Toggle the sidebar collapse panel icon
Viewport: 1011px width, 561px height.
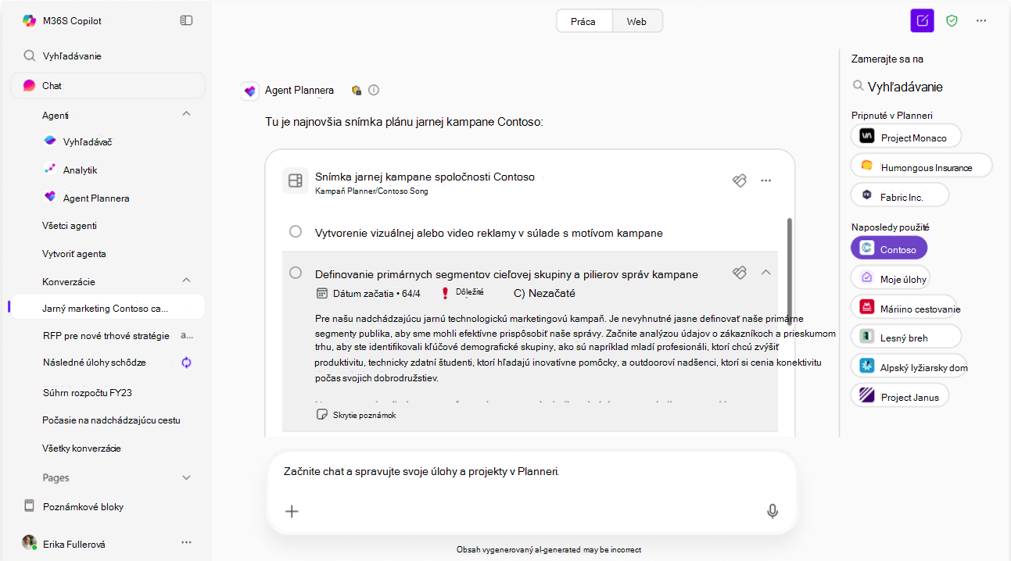(186, 20)
